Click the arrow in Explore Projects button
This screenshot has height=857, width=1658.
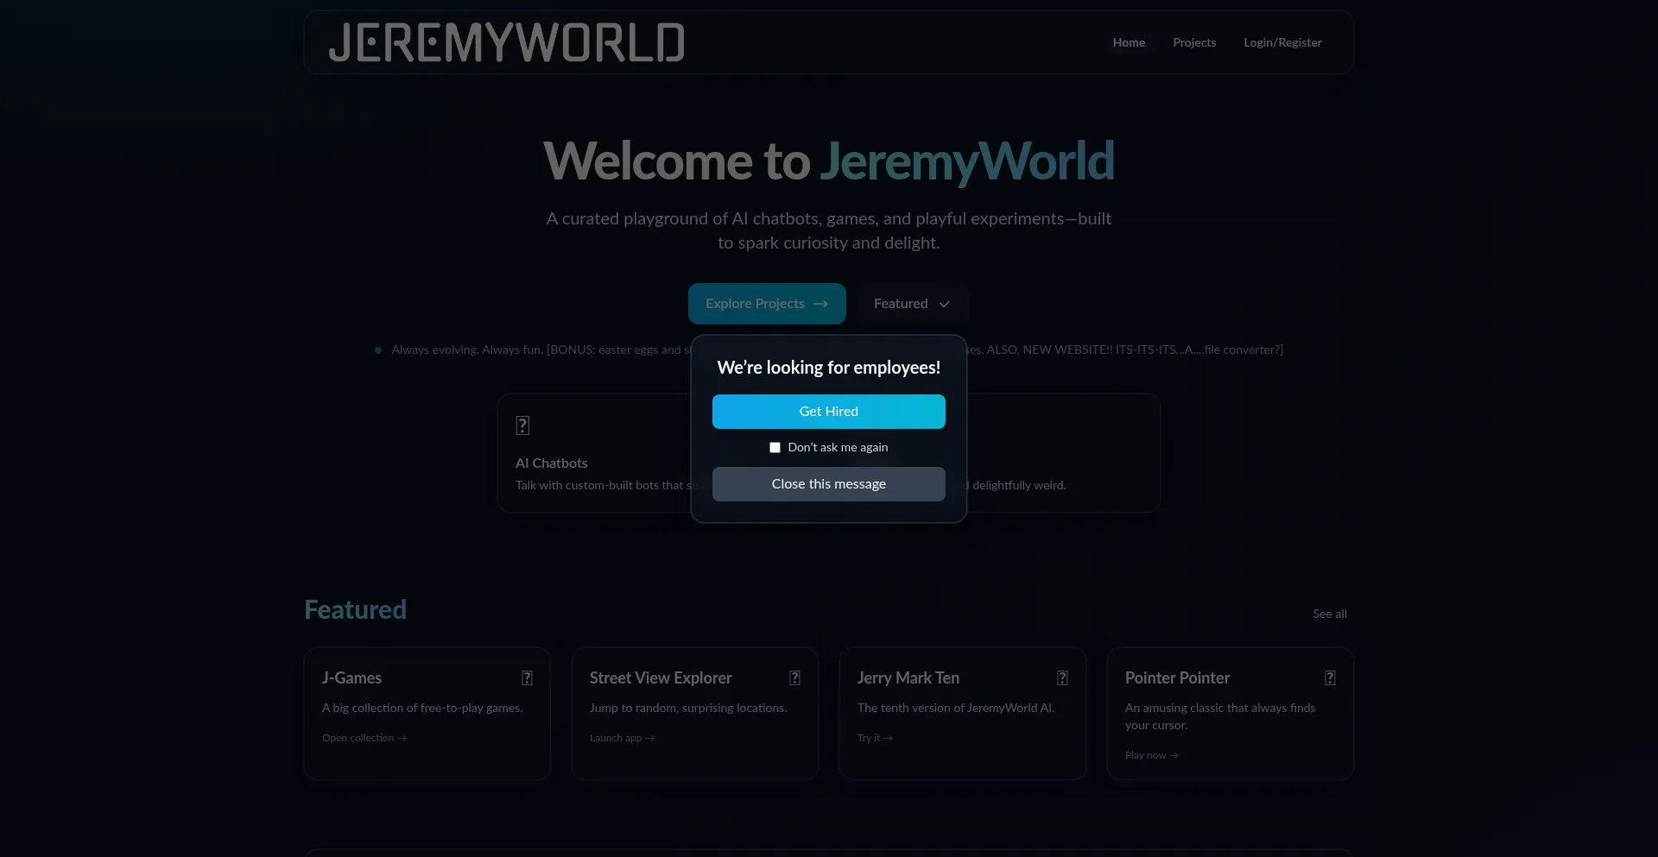[x=820, y=304]
